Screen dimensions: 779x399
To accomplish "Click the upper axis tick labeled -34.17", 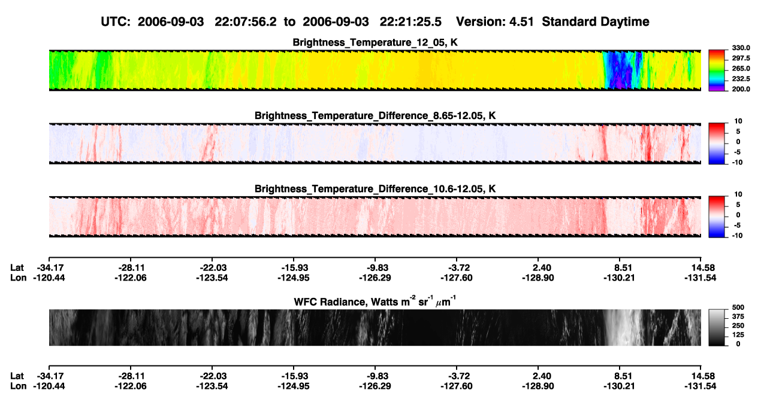I will [x=49, y=268].
